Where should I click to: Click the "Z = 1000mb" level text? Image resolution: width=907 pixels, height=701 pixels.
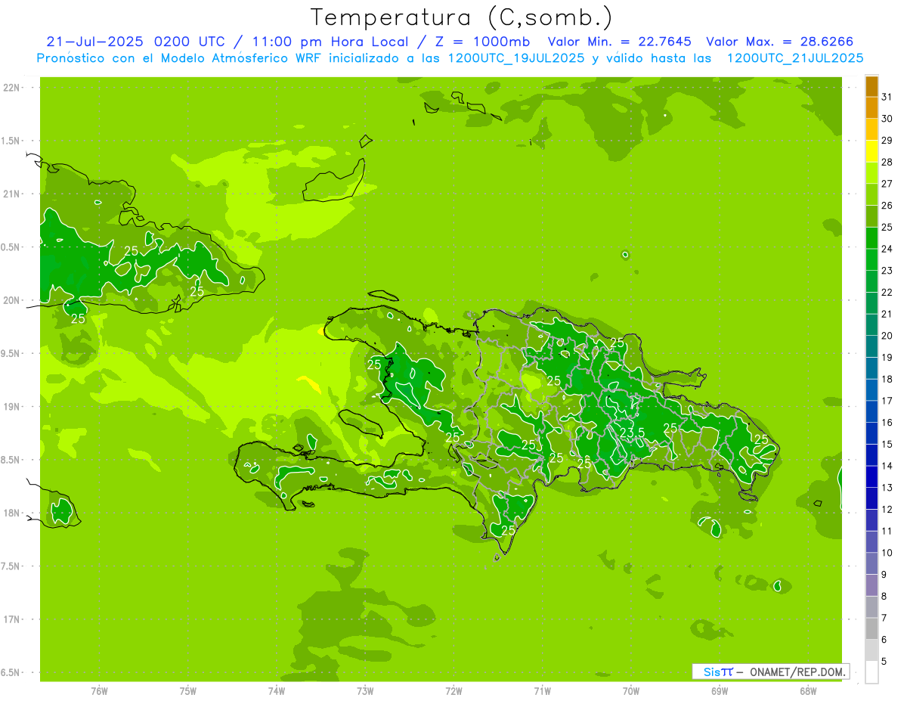click(484, 42)
